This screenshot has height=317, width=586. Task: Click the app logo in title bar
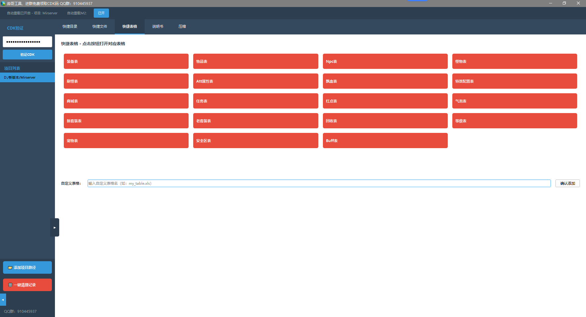click(x=3, y=3)
